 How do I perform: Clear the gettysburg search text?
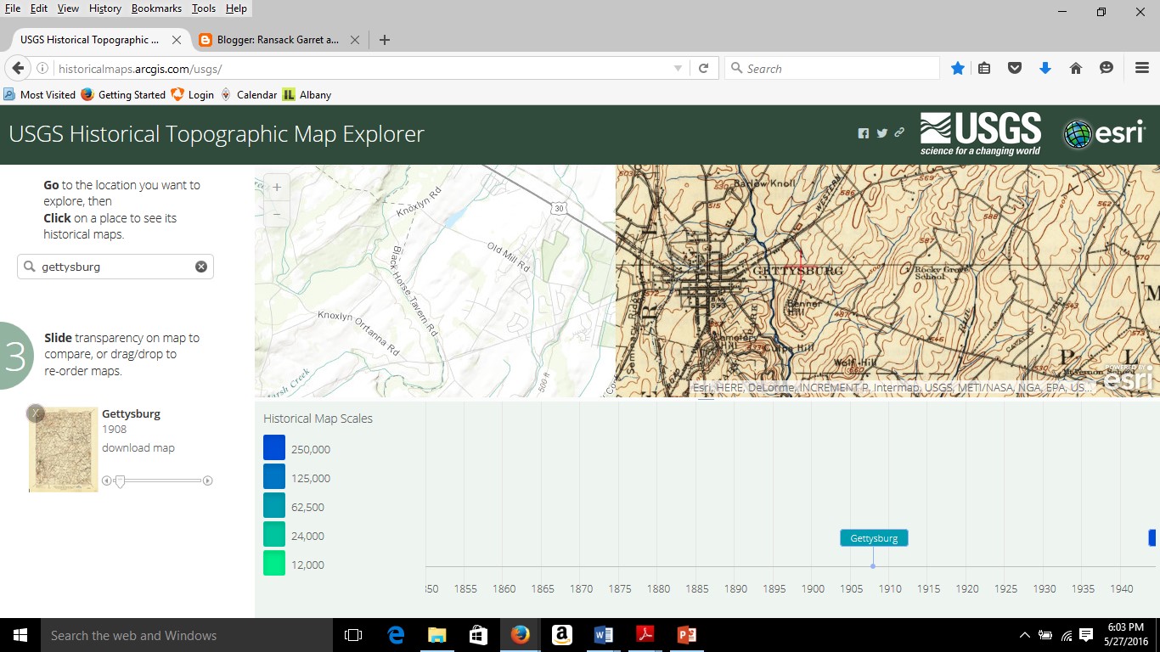tap(201, 267)
